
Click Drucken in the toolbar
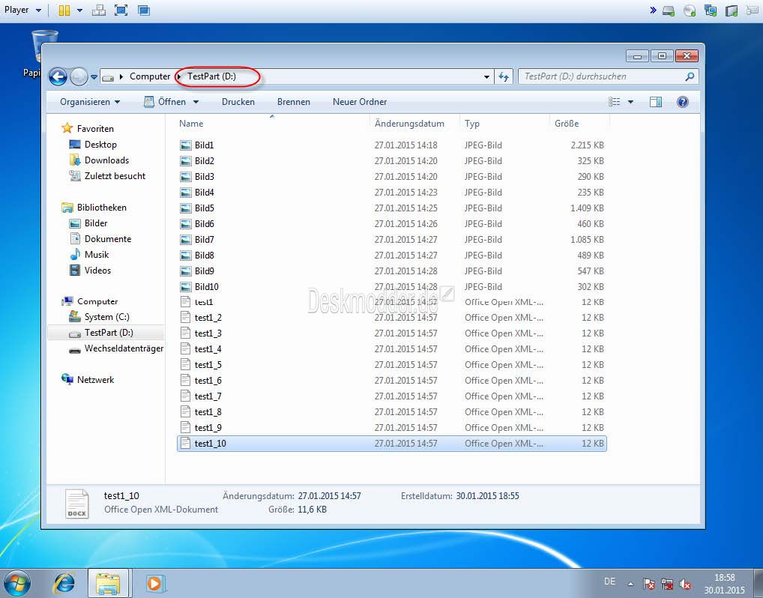pyautogui.click(x=238, y=102)
